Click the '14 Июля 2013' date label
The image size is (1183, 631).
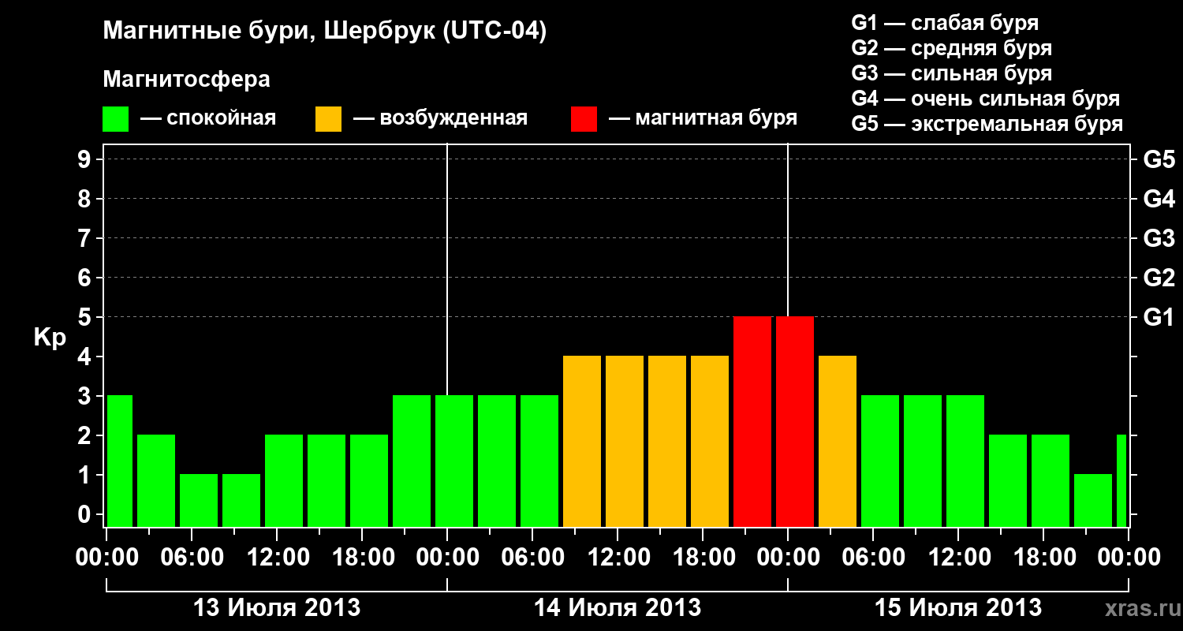618,607
